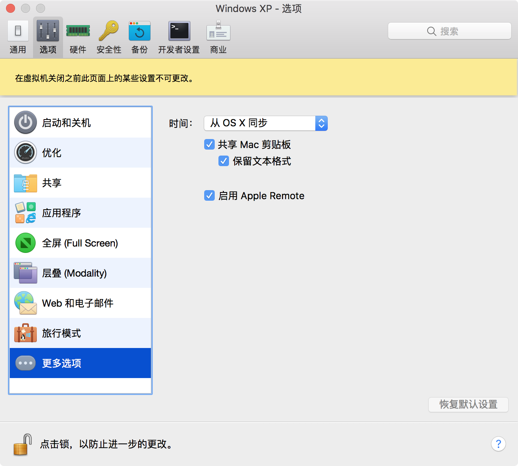
Task: Select the 选项 sliders toolbar icon
Action: point(48,31)
